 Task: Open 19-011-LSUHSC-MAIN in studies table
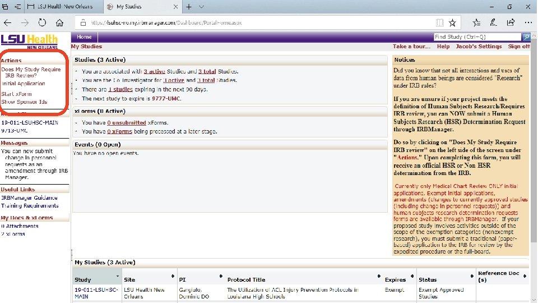pos(96,293)
